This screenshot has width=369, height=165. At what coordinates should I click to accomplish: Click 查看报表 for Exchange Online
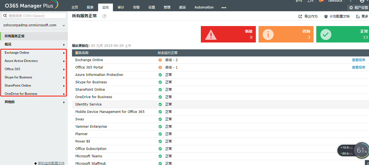pyautogui.click(x=359, y=60)
